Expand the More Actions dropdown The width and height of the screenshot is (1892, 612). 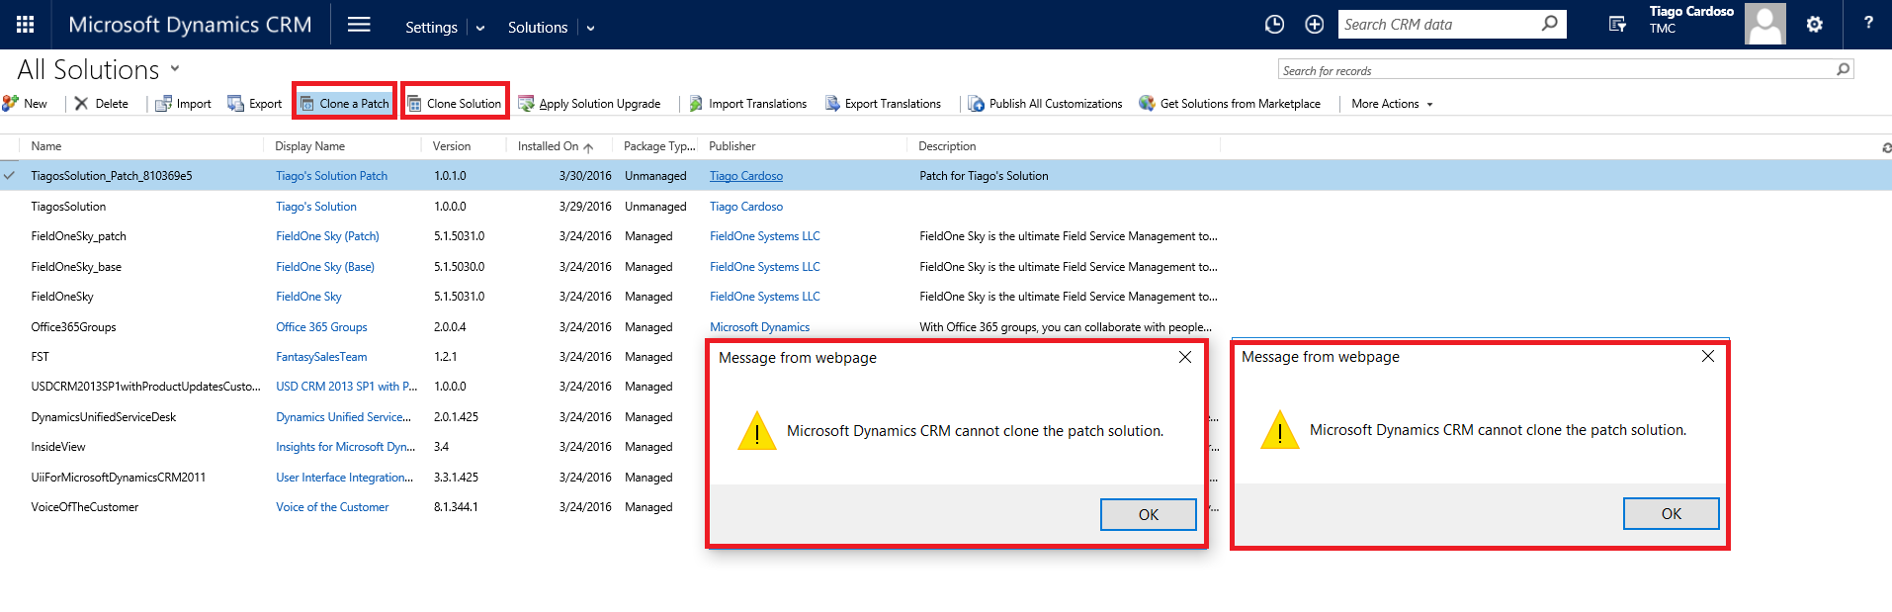1392,104
